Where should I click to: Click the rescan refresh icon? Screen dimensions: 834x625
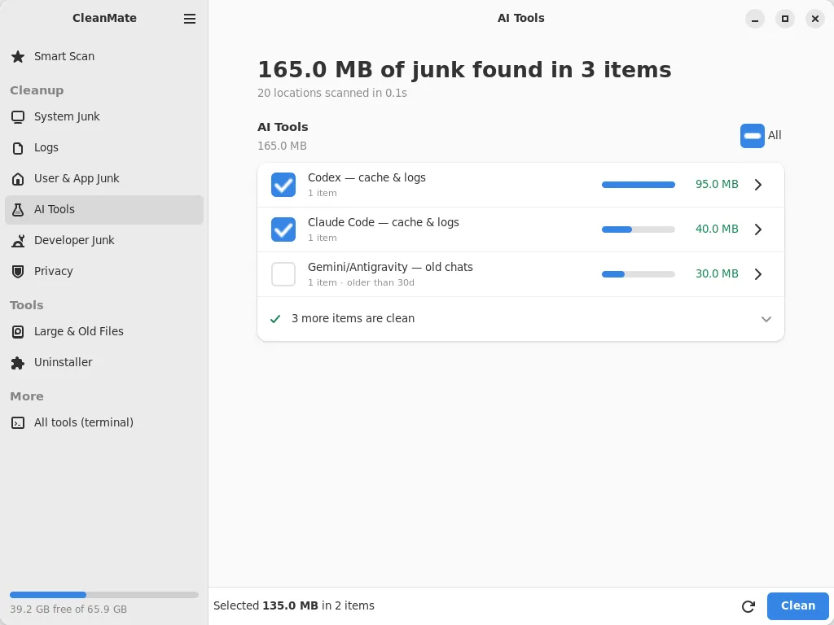point(748,605)
